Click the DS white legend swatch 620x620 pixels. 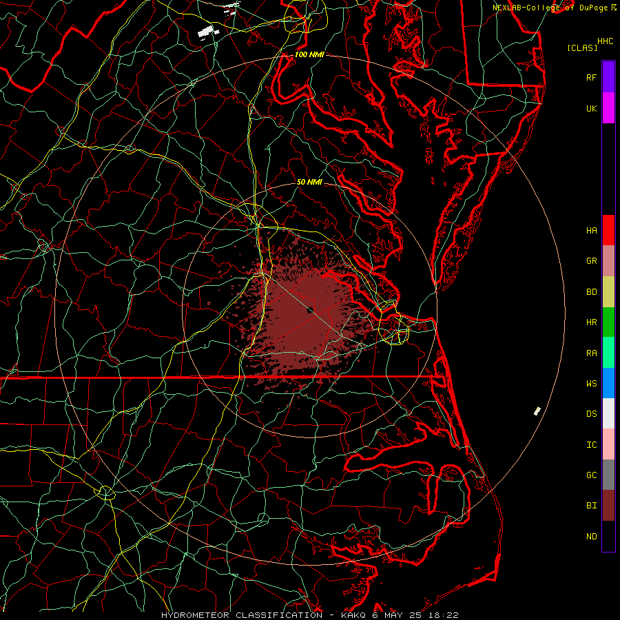click(x=608, y=413)
